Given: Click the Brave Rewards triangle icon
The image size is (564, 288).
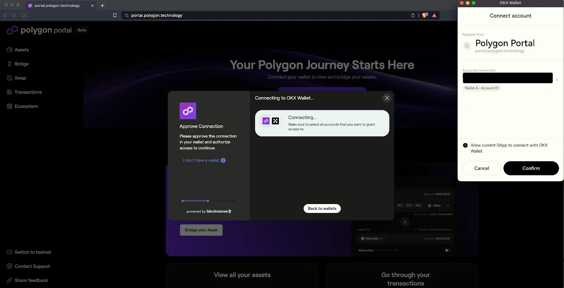Looking at the screenshot, I should (434, 15).
